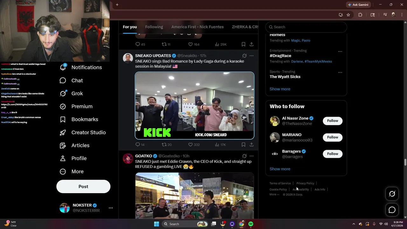The image size is (407, 229).
Task: Open floating Grok button at bottom right
Action: click(x=392, y=194)
